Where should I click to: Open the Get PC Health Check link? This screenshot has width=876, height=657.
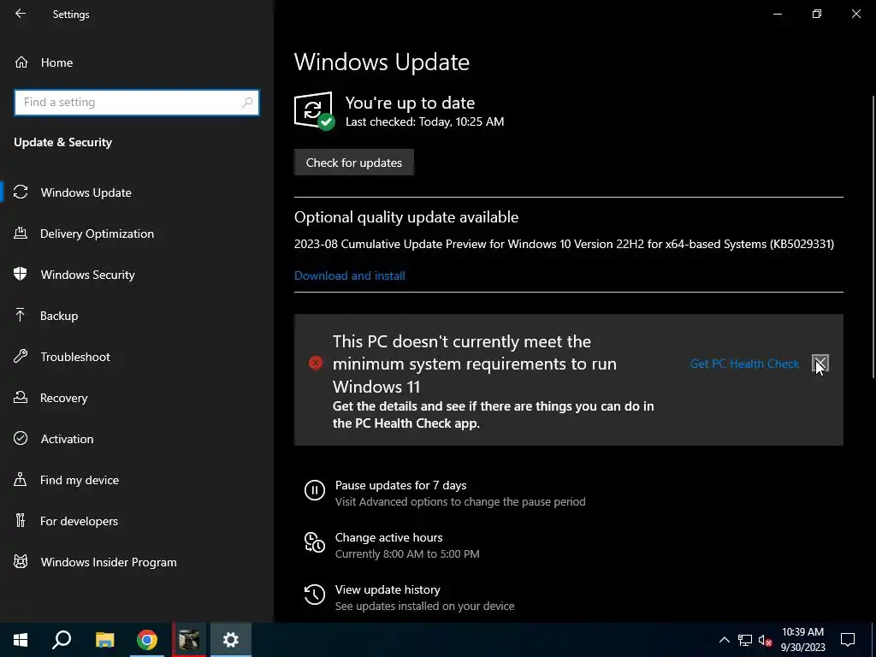pos(745,364)
